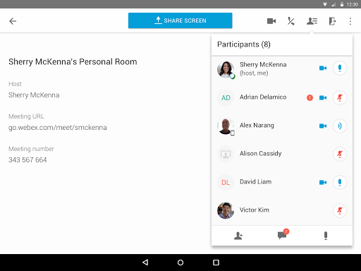The width and height of the screenshot is (361, 271).
Task: Click the leave meeting icon
Action: tap(332, 21)
